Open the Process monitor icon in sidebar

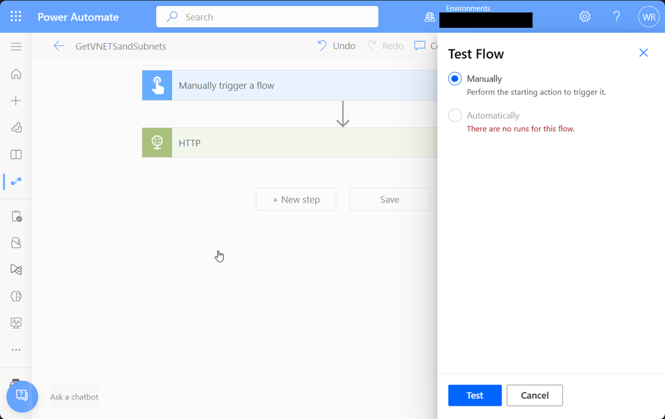point(16,323)
